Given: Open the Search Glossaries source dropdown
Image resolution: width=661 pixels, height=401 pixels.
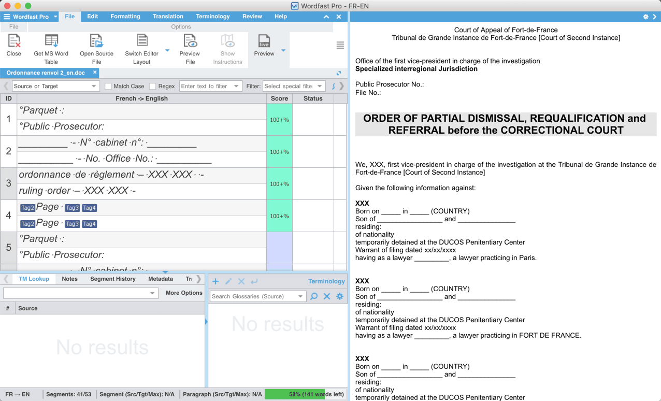Looking at the screenshot, I should tap(257, 296).
